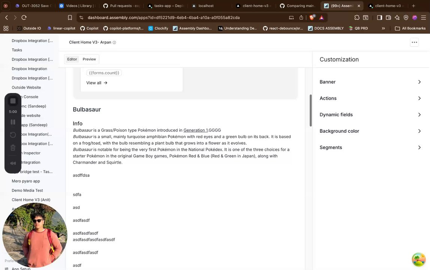Image resolution: width=430 pixels, height=270 pixels.
Task: Expand the Banner customization section
Action: 370,82
